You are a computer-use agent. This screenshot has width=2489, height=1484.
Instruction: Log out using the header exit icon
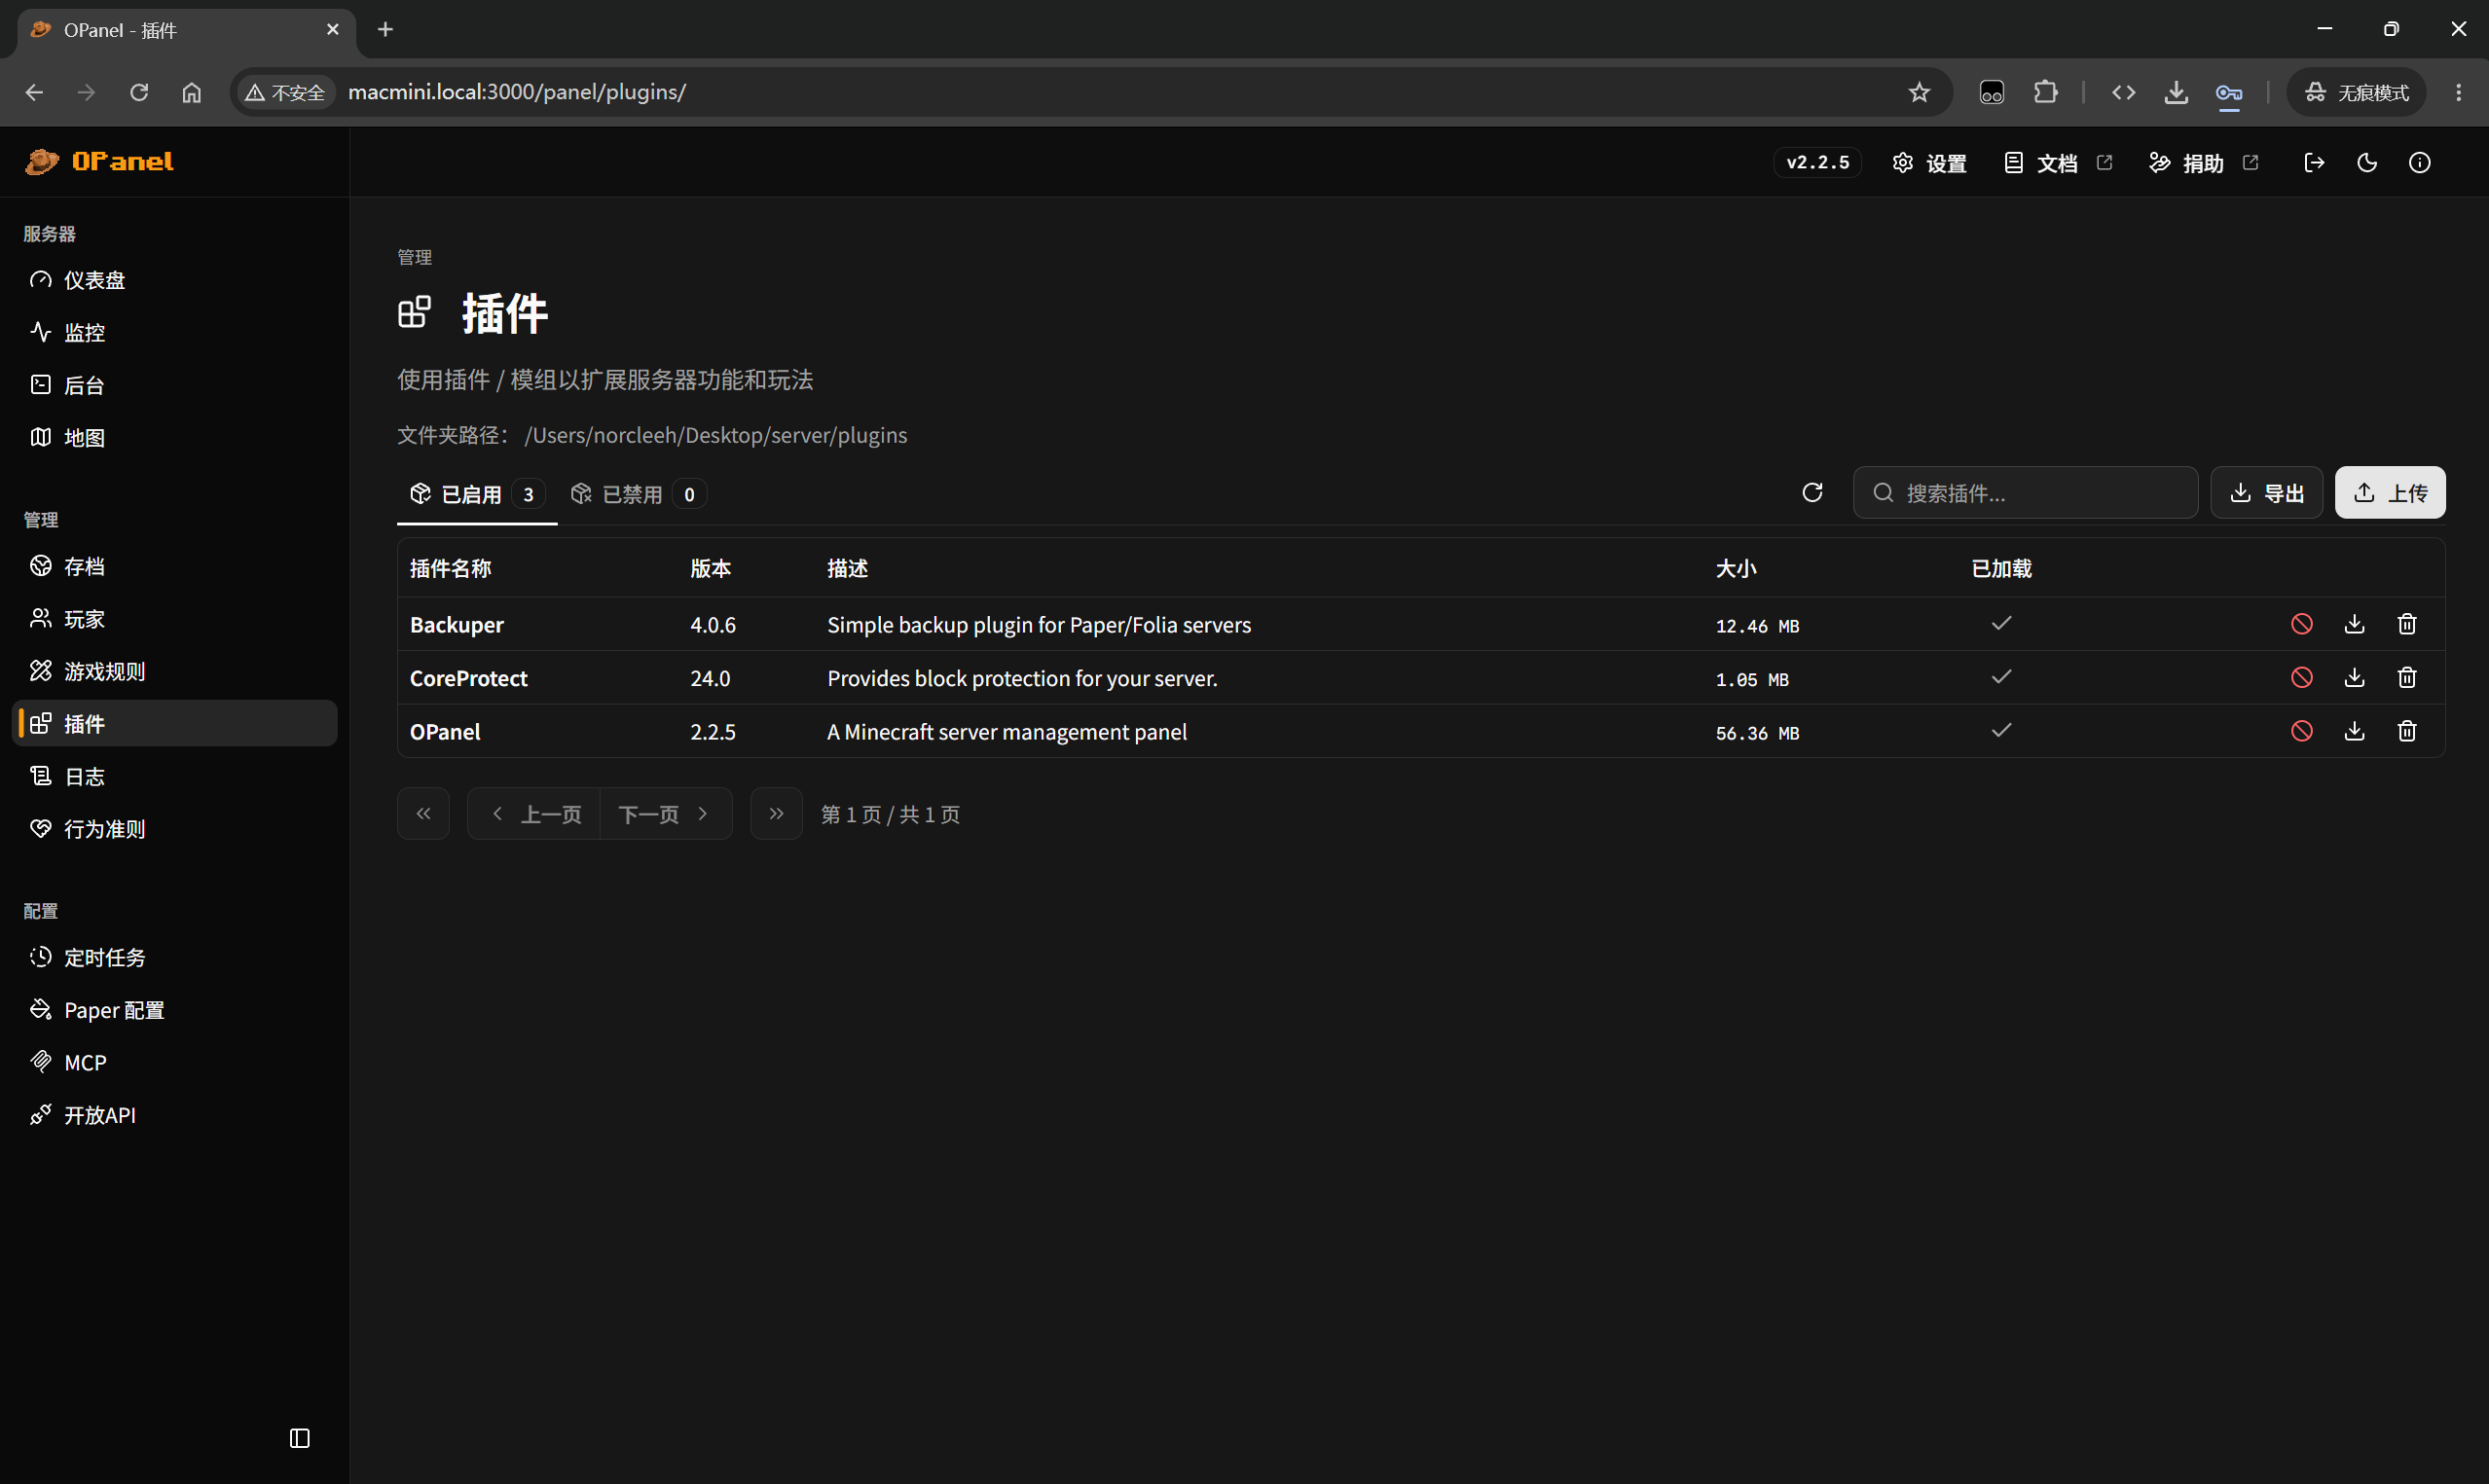click(x=2314, y=162)
